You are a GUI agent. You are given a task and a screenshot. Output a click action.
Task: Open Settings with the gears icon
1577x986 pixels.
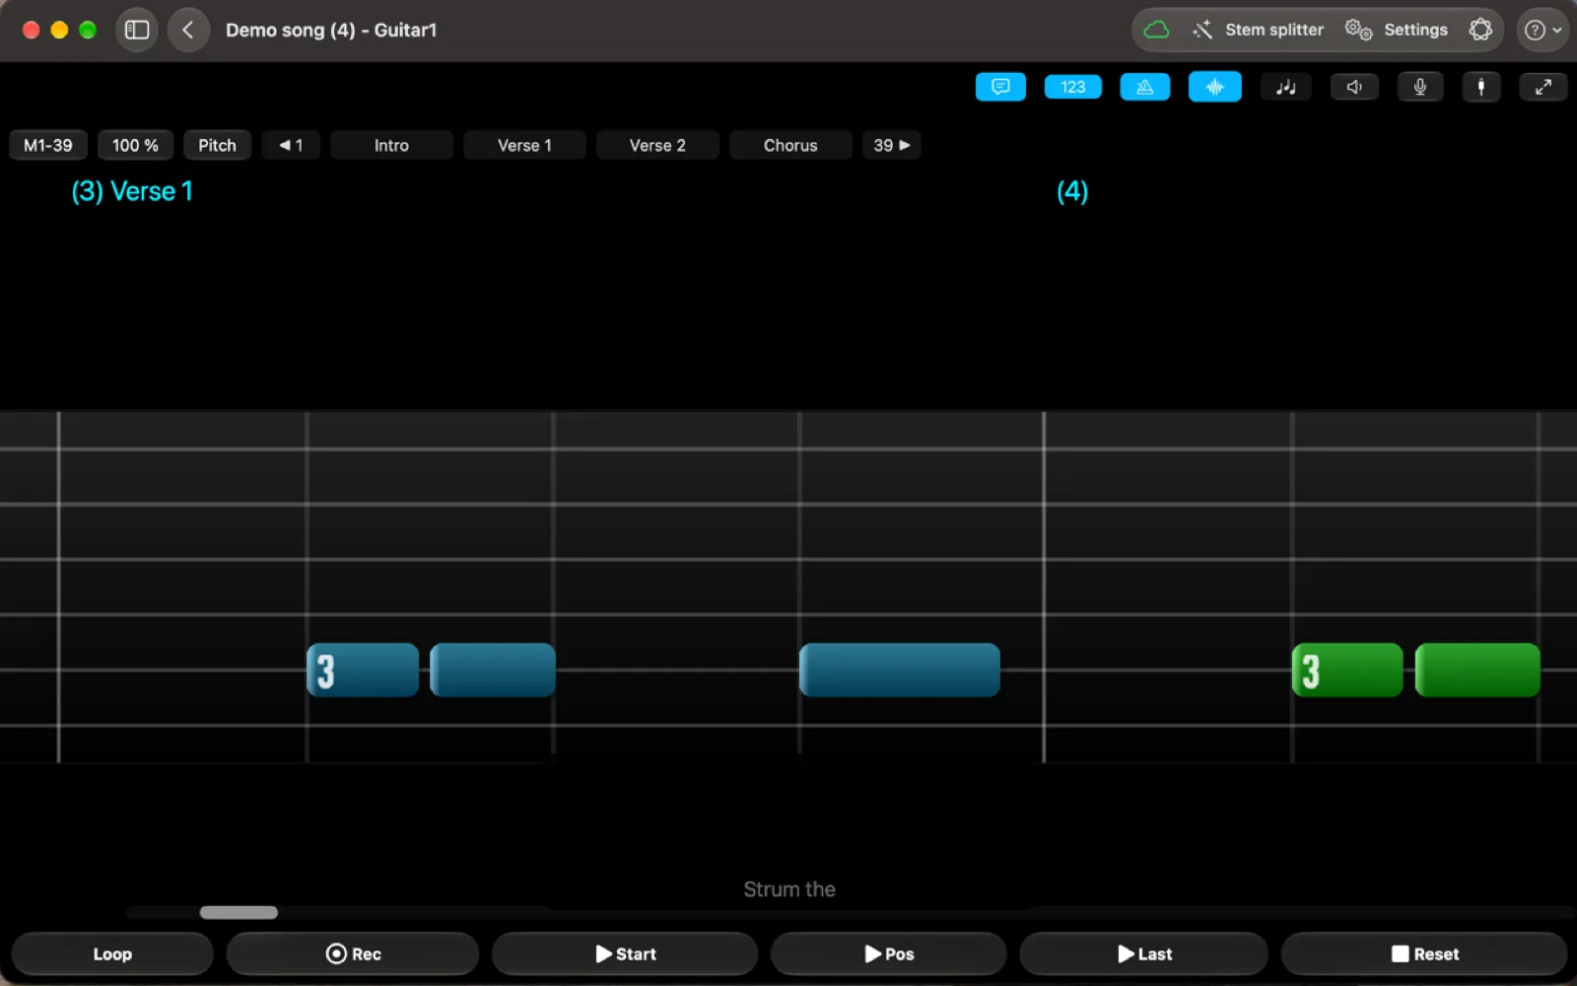(1397, 30)
